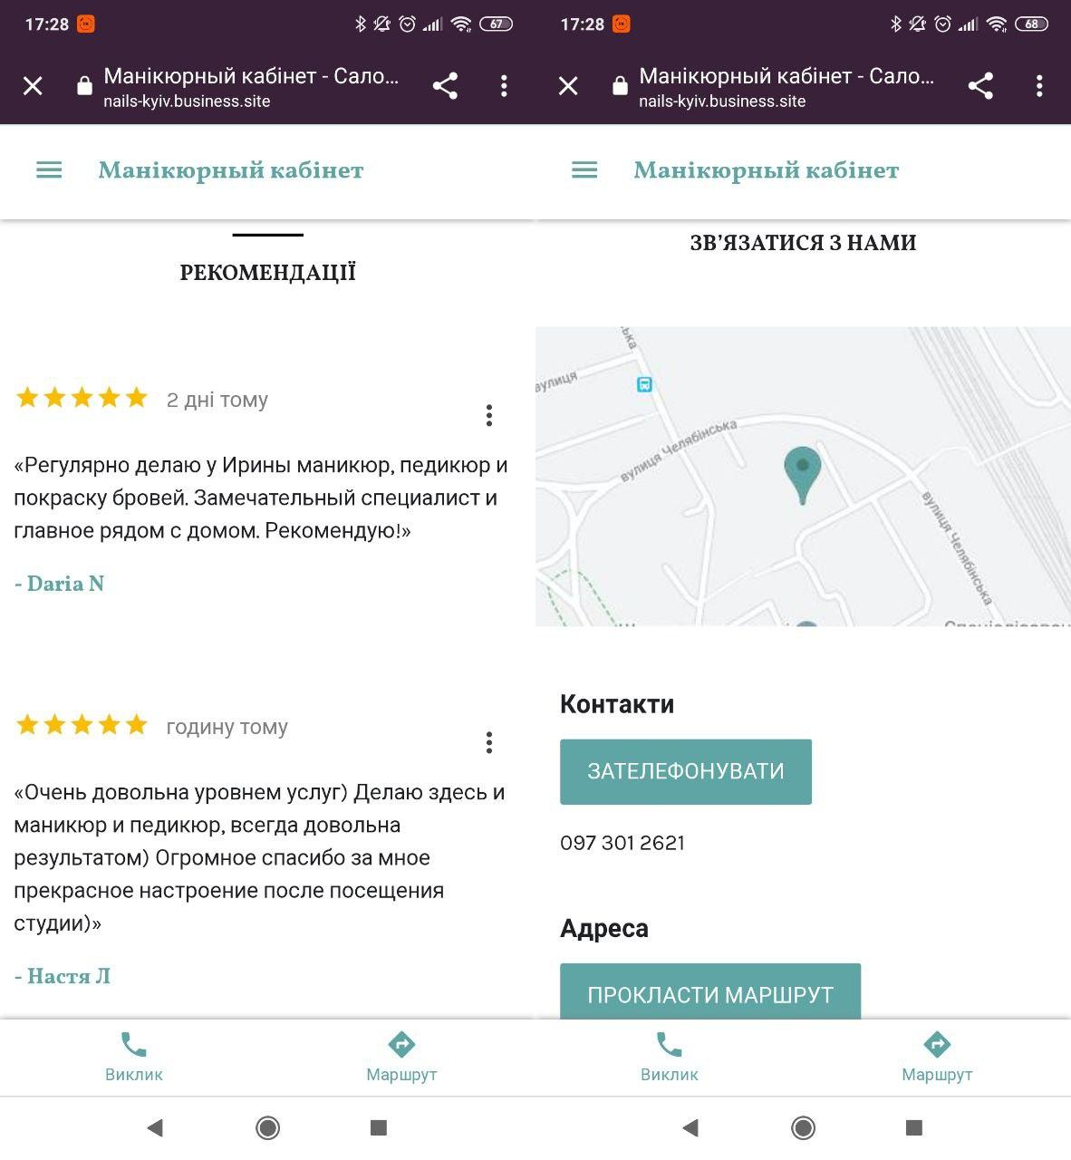Tap the share icon in the left browser bar

(x=445, y=86)
